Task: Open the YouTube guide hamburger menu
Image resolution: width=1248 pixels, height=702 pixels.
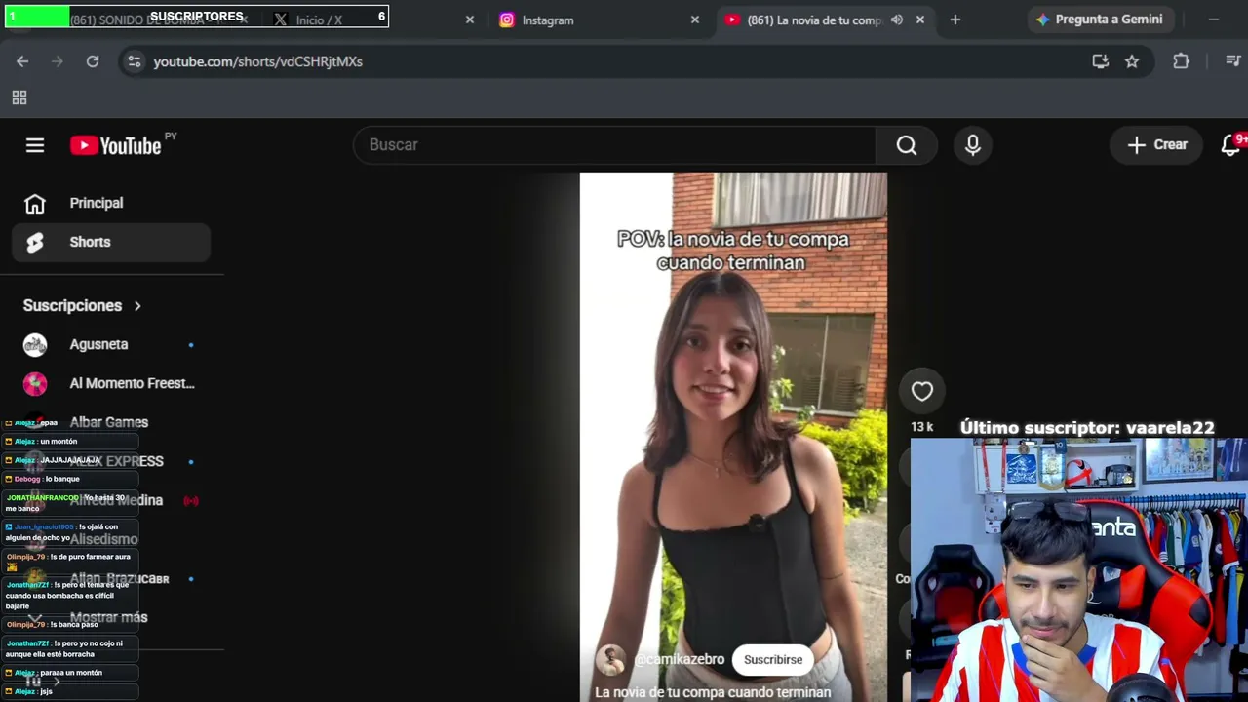Action: tap(35, 145)
